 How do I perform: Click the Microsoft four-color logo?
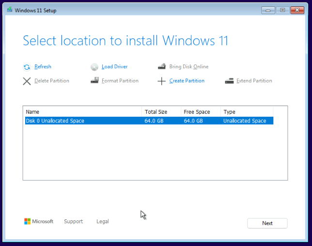click(28, 221)
